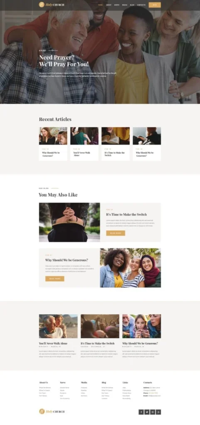Open the You'll Never Walk Alone recent article thumbnail
Viewport: 200px width, 425px height.
(84, 136)
